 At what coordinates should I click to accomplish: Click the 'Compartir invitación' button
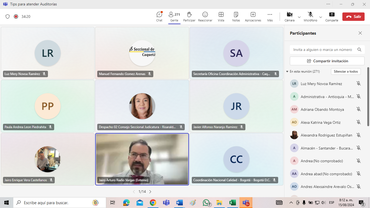point(327,61)
